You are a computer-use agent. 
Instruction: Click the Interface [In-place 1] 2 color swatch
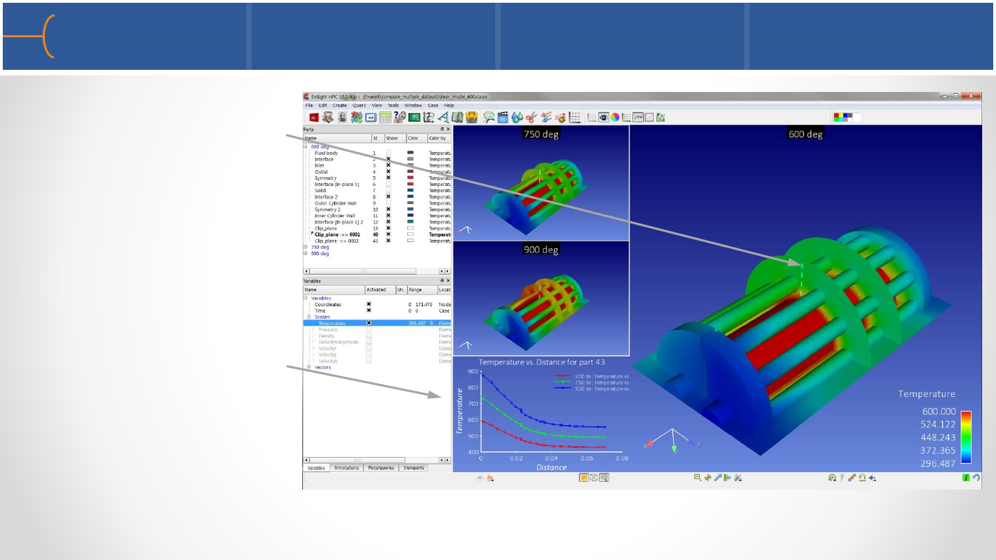tap(410, 221)
